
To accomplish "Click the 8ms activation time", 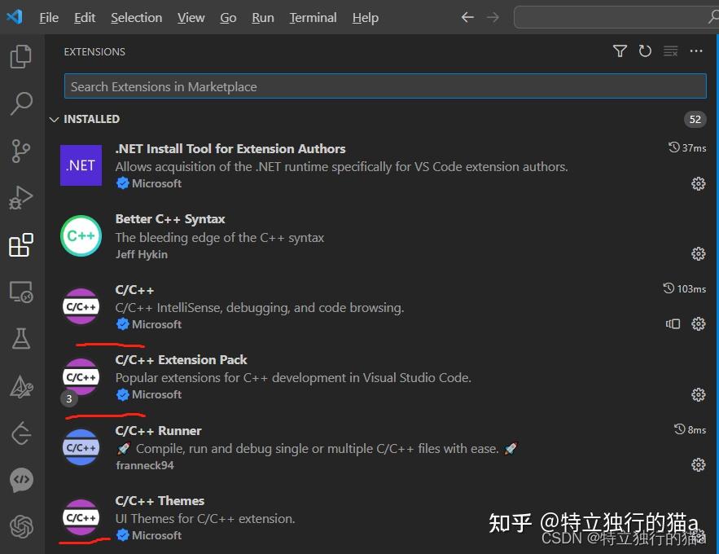I will [691, 429].
